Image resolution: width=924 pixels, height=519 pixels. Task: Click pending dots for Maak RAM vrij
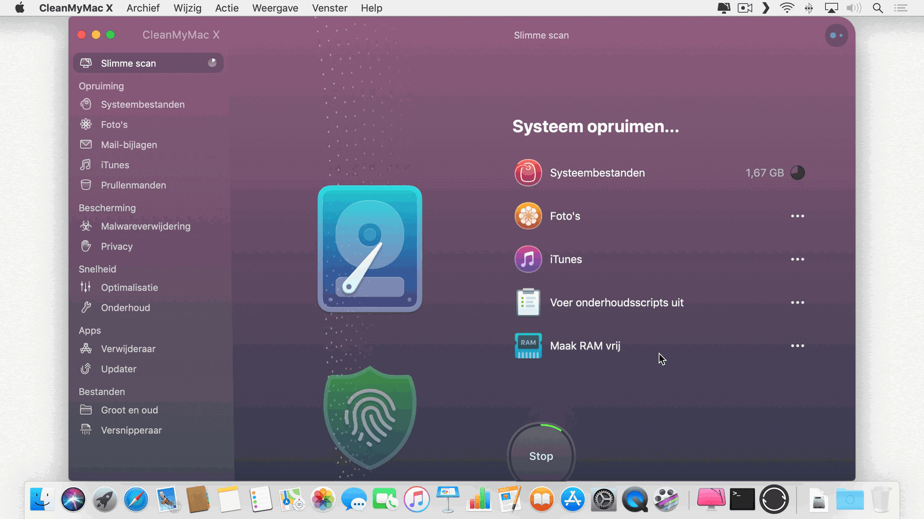(x=798, y=345)
